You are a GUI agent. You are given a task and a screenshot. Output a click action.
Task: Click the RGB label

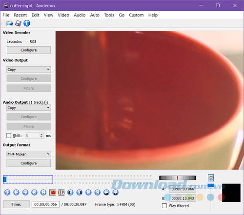tap(33, 42)
